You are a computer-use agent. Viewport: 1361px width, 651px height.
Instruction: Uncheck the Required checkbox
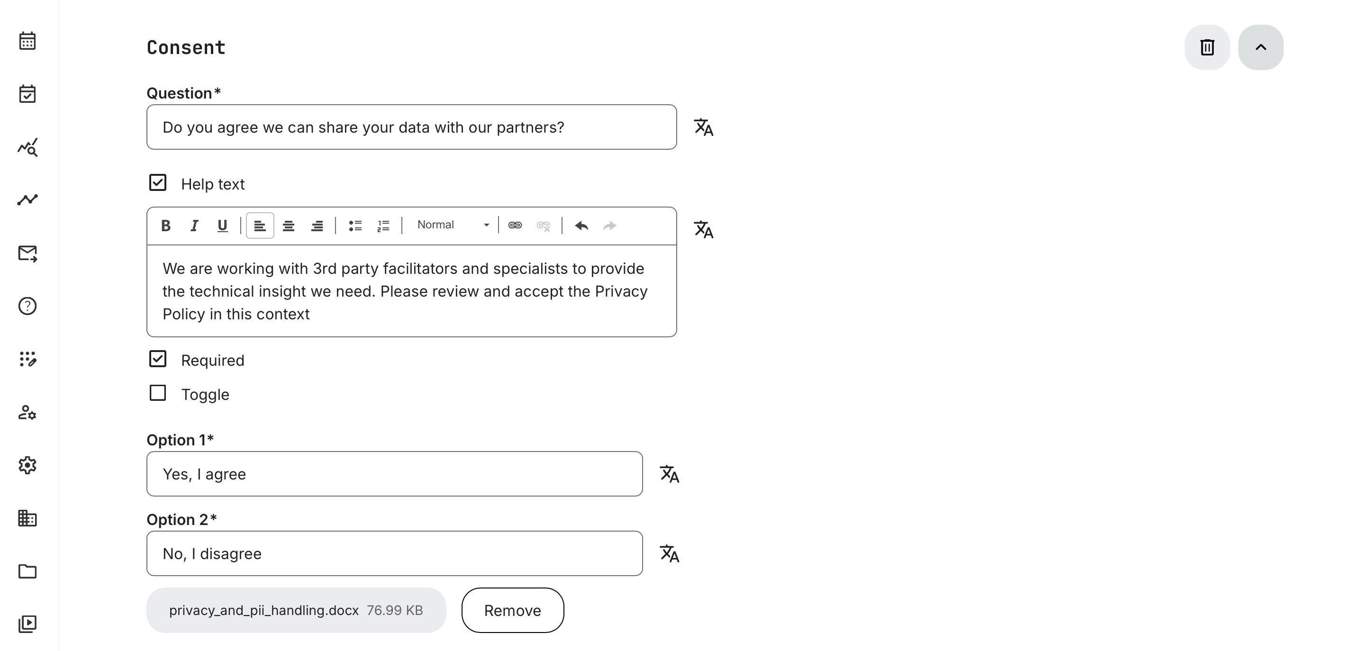(x=157, y=359)
